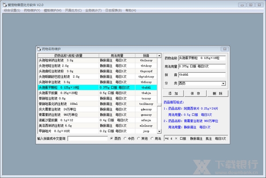The image size is (266, 178).
Task: Select the row with pinyin jxzp
Action: 98,131
